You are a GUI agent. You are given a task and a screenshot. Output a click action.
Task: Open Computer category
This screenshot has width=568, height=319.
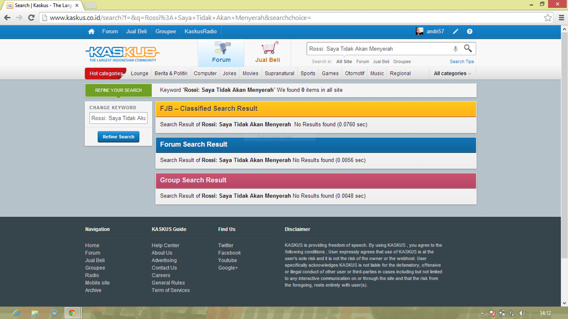205,74
